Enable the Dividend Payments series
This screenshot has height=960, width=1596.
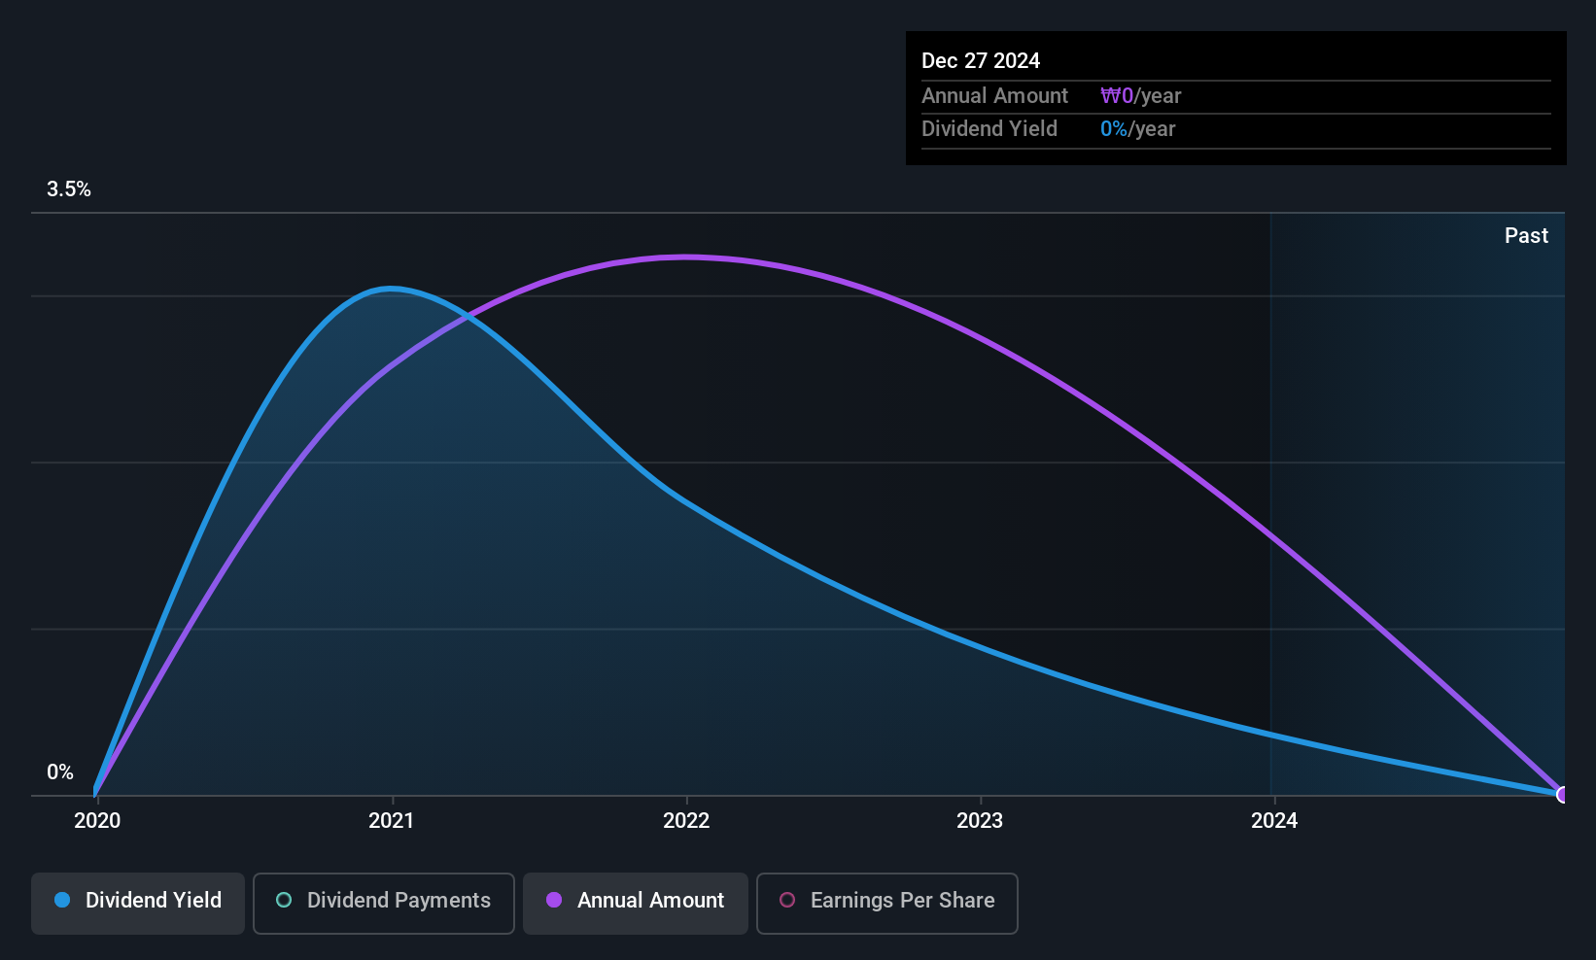pos(384,902)
